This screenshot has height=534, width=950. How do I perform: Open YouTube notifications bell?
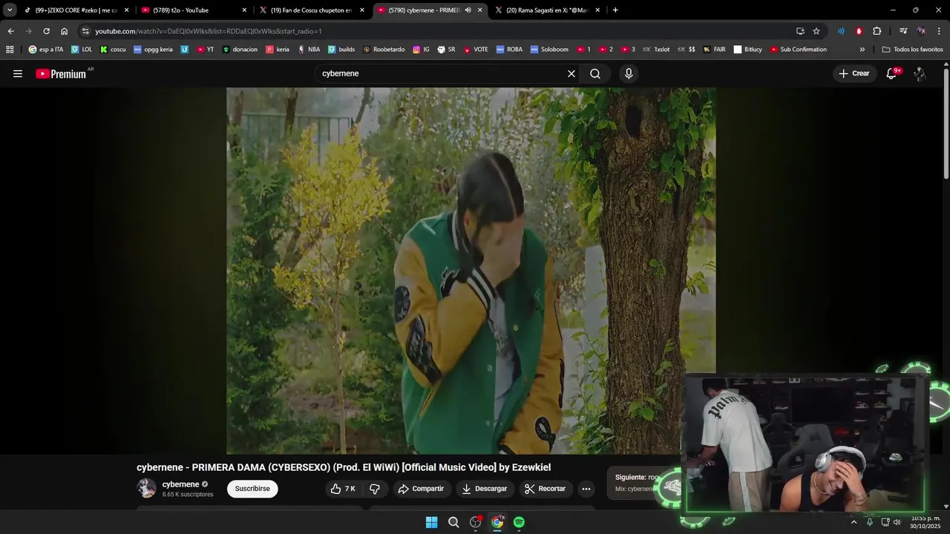click(x=892, y=73)
